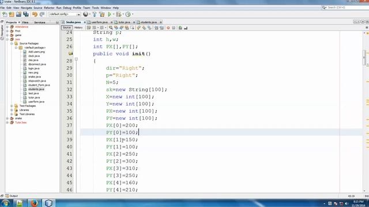Click the New File toolbar icon
Image resolution: width=369 pixels, height=207 pixels.
[5, 14]
